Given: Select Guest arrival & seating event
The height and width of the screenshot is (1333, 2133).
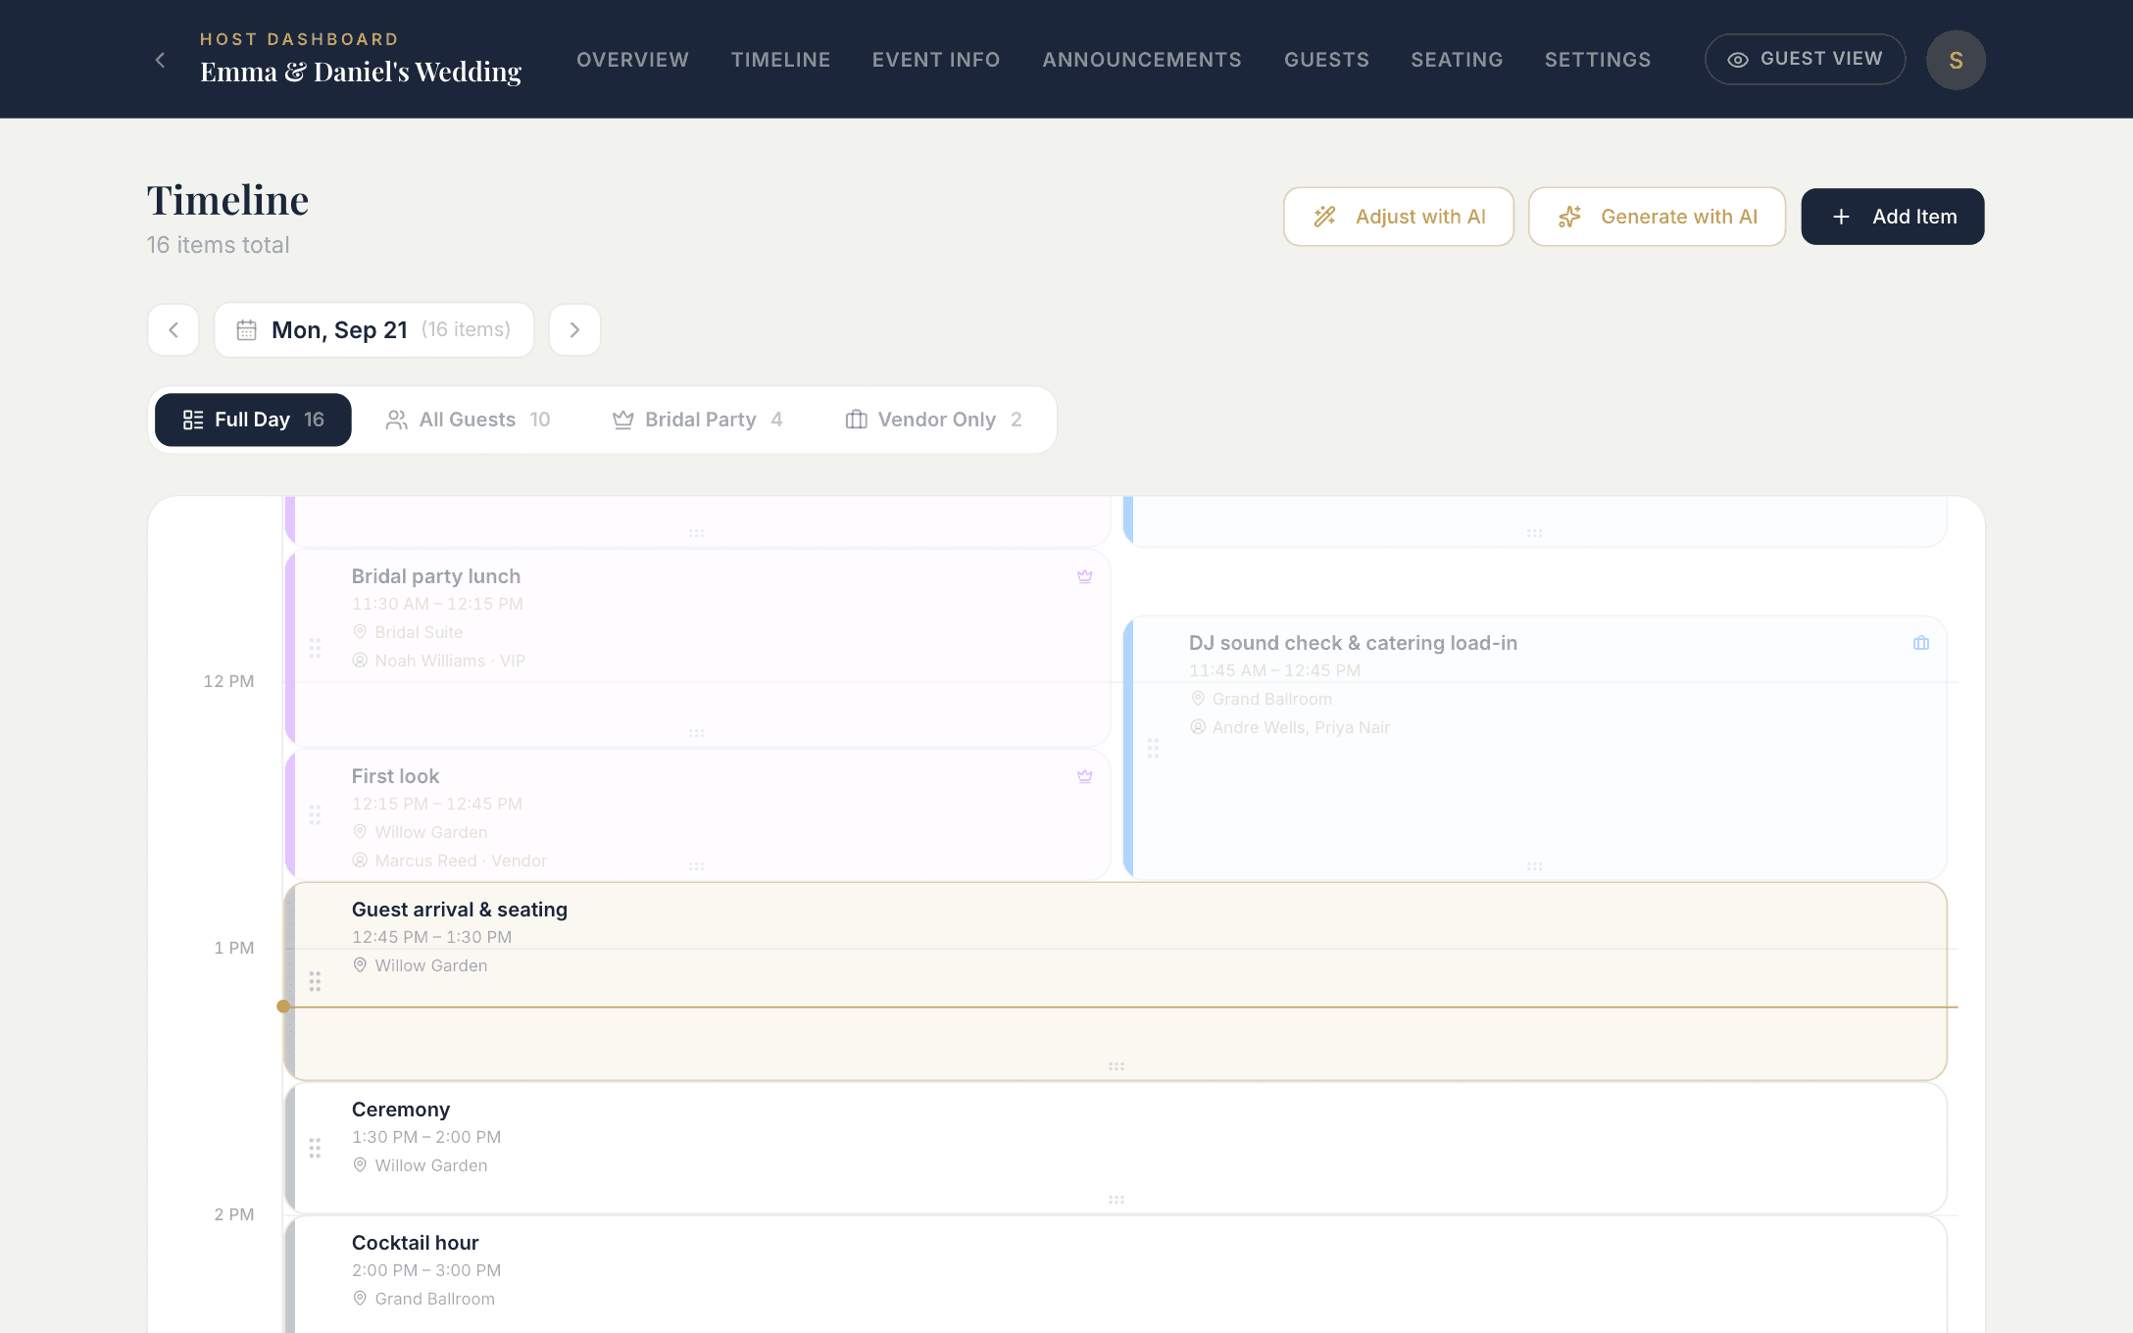Looking at the screenshot, I should [1116, 981].
